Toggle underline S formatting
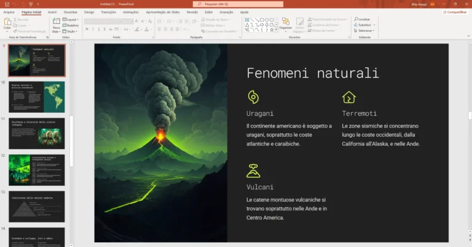 [x=99, y=29]
